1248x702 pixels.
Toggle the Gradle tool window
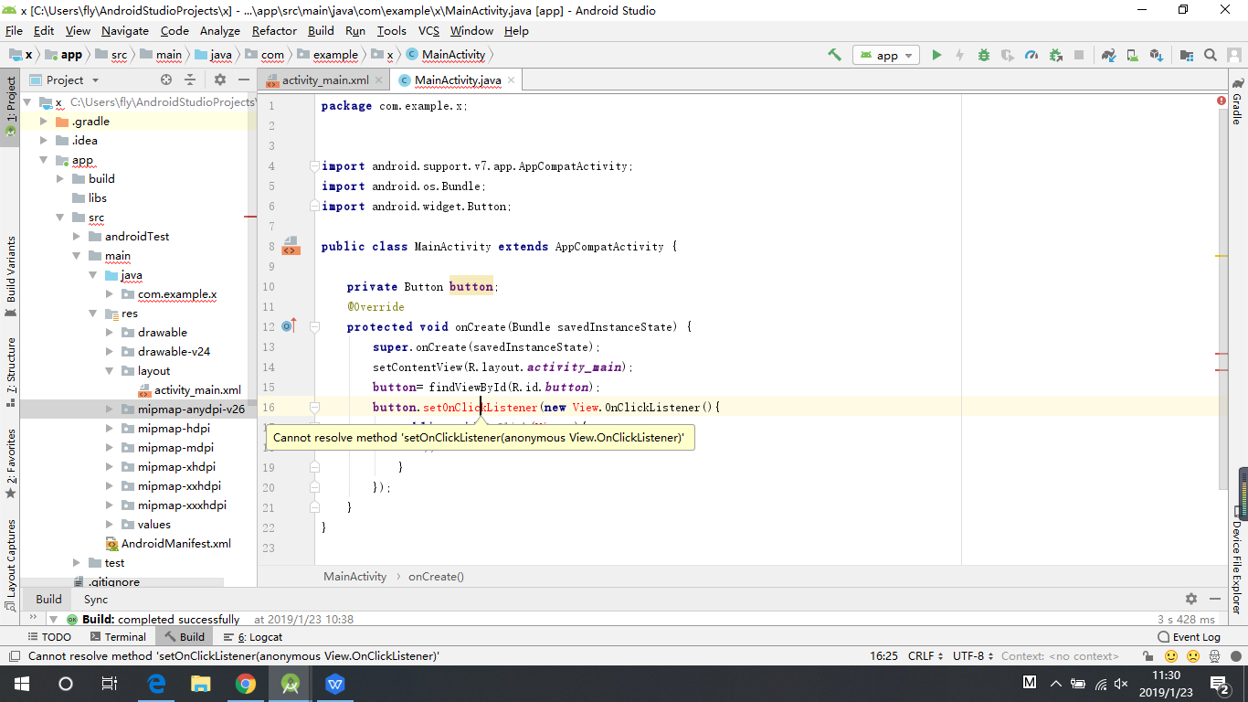1237,109
